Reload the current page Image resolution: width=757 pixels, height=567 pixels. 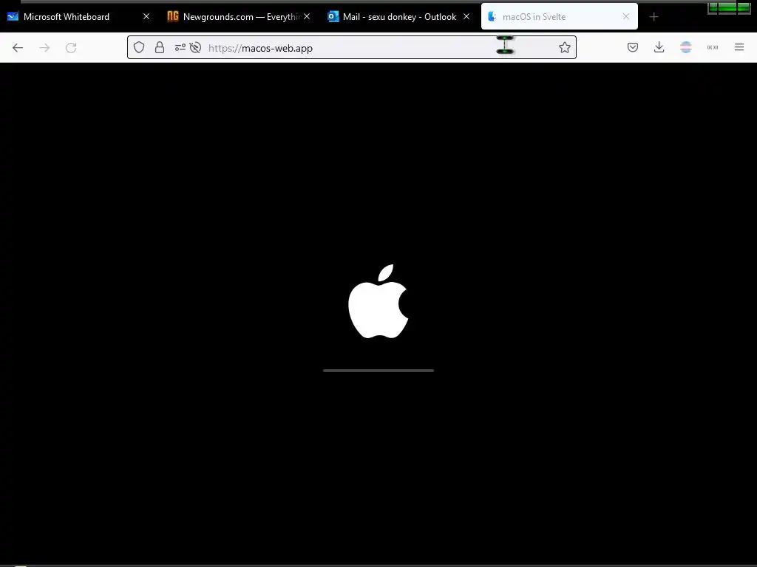[71, 48]
